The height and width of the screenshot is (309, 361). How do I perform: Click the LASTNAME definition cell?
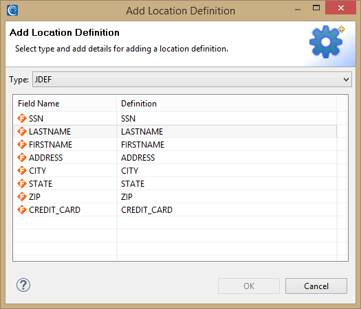point(227,132)
